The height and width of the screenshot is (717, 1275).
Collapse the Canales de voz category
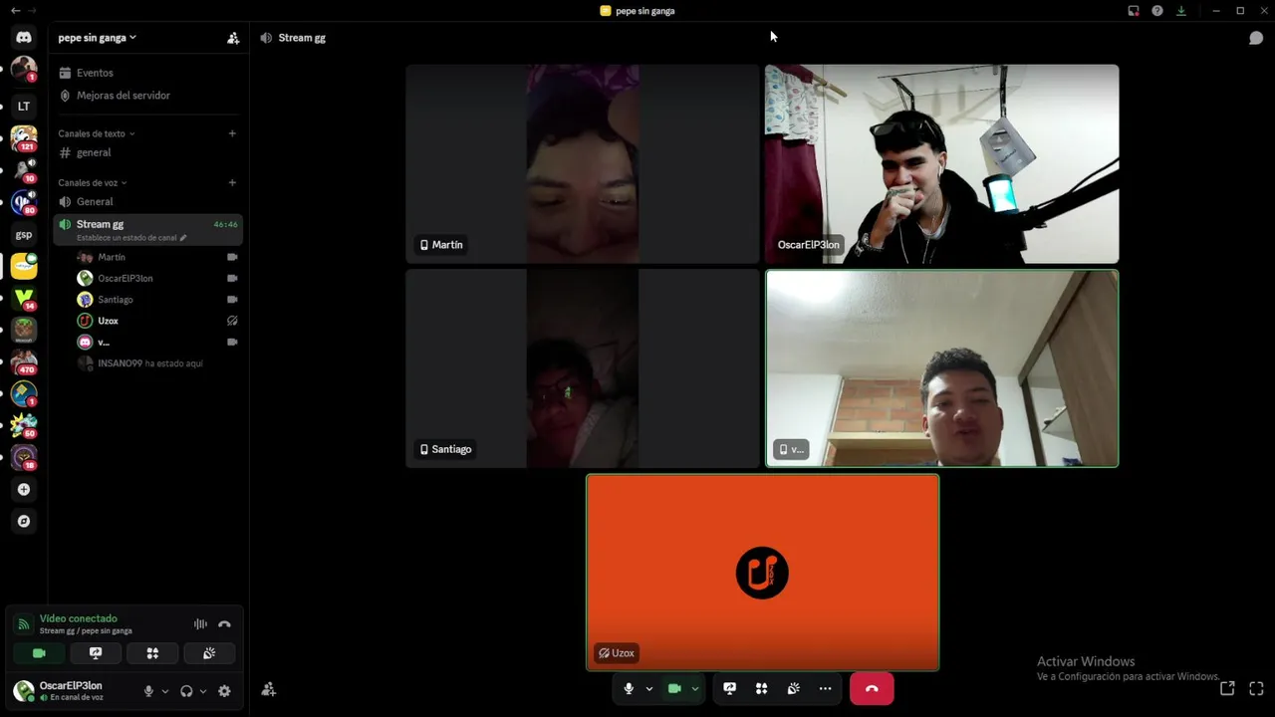tap(92, 182)
